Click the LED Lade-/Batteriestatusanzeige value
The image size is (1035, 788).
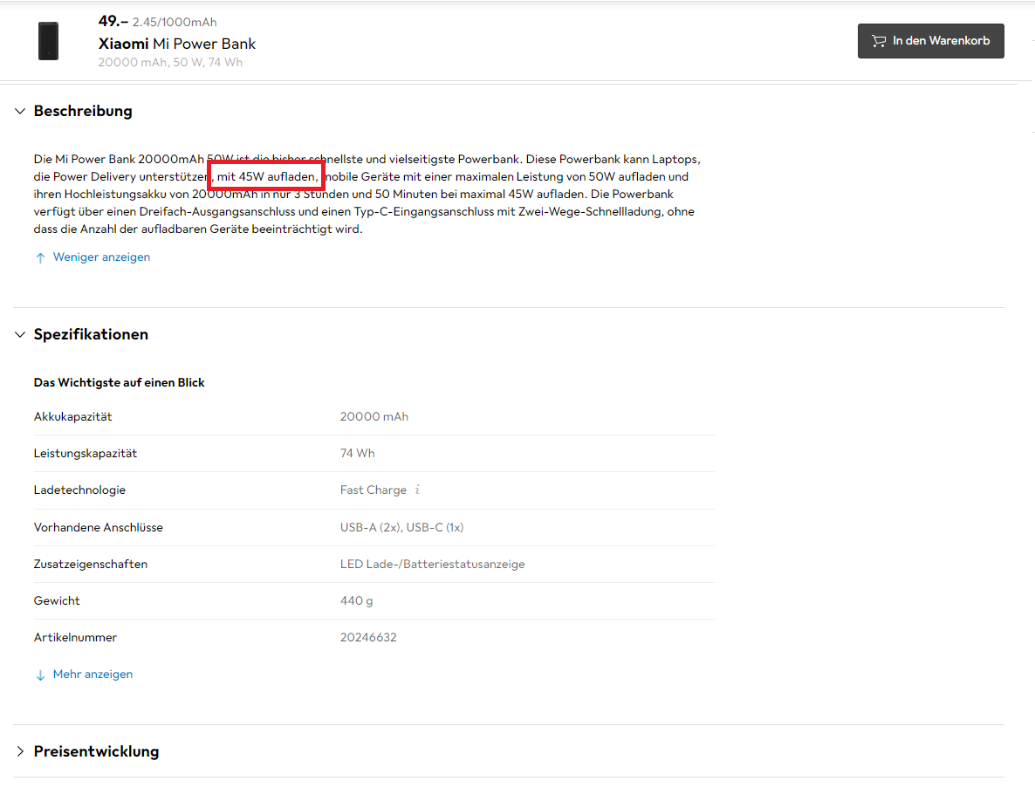tap(432, 565)
